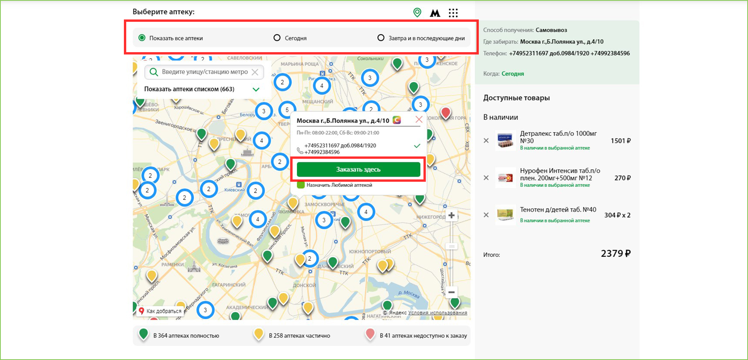Open 'Условия использования' Yandex link
Screen dimensions: 748x360
438,313
